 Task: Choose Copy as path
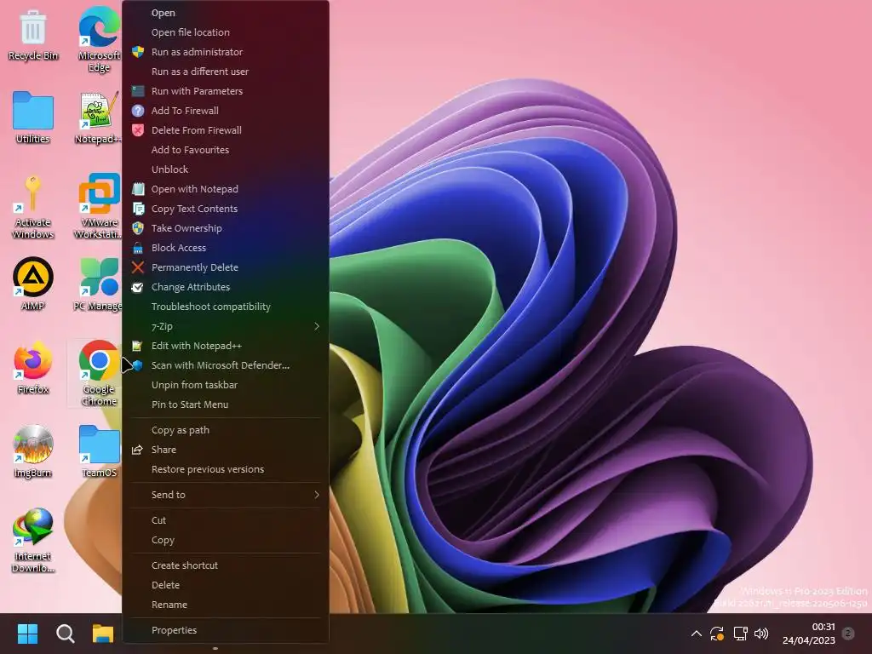pos(225,430)
